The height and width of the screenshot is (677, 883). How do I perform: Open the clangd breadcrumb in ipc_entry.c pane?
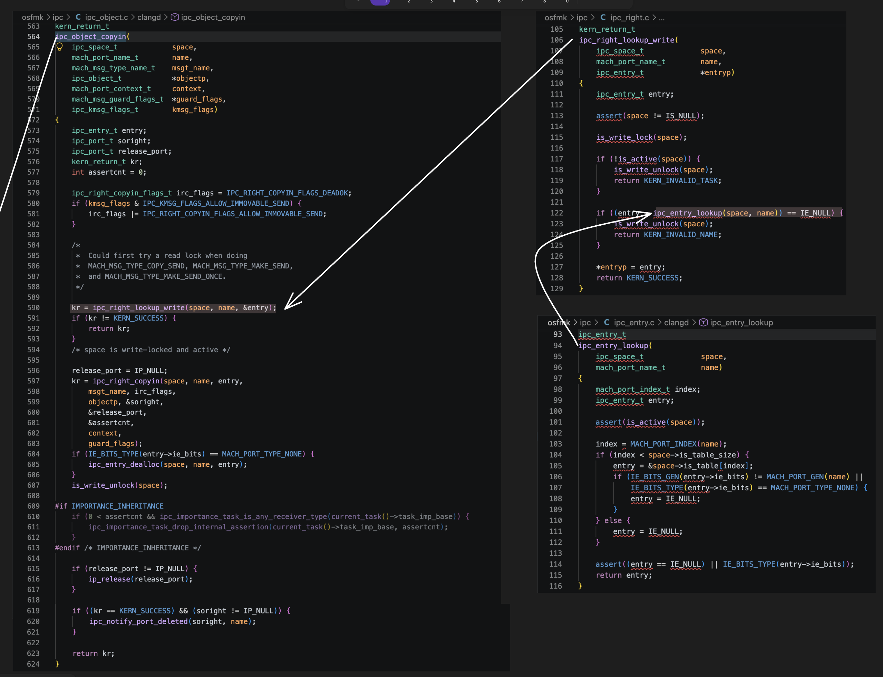(676, 322)
